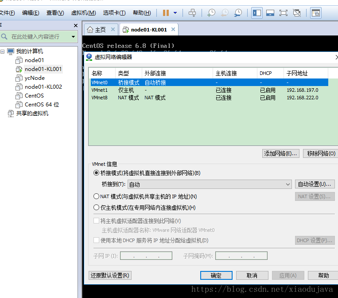
Task: Click 还原默认设置(R) button
Action: pos(110,275)
